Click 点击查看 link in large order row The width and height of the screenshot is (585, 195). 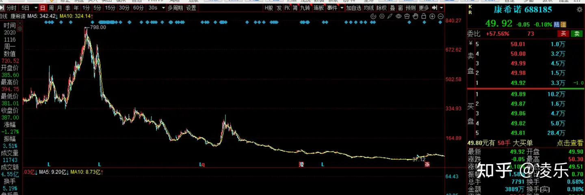coord(570,143)
